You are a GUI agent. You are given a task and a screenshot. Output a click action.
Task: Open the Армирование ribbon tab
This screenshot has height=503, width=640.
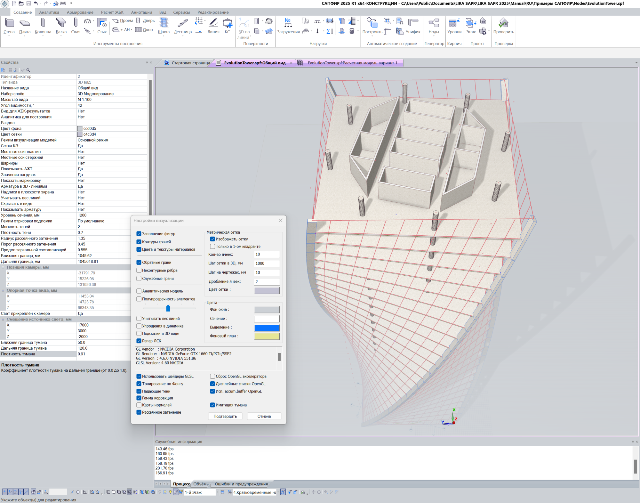(x=80, y=12)
